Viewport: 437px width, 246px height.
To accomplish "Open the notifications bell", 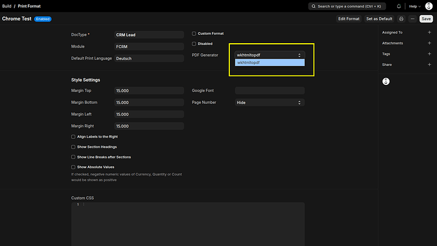I will click(x=399, y=6).
